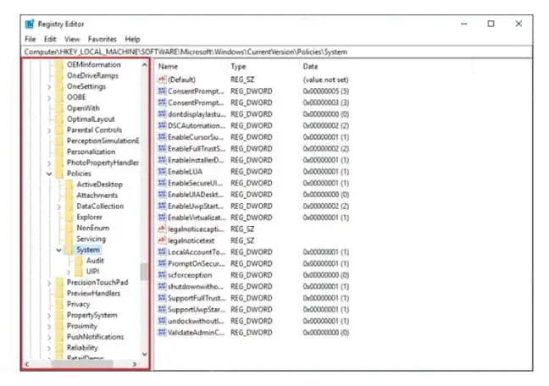Image resolution: width=549 pixels, height=386 pixels.
Task: Click the Registry Editor app icon in title bar
Action: point(30,25)
